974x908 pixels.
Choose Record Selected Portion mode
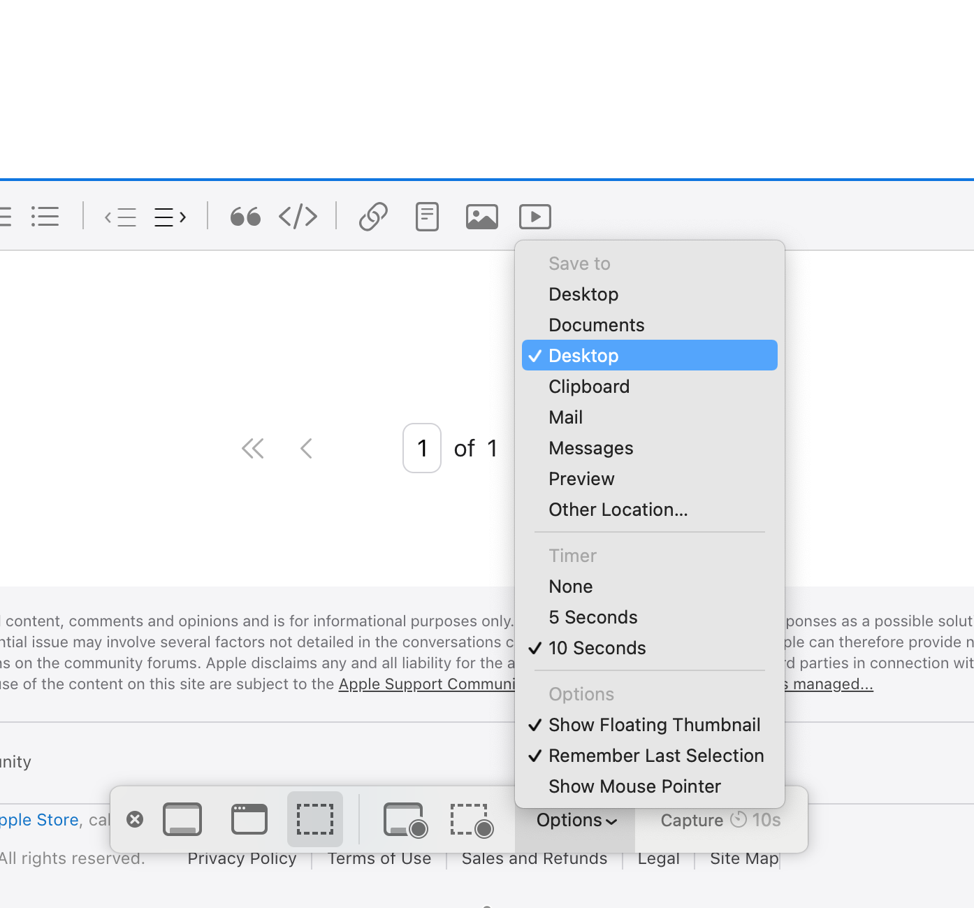[472, 820]
